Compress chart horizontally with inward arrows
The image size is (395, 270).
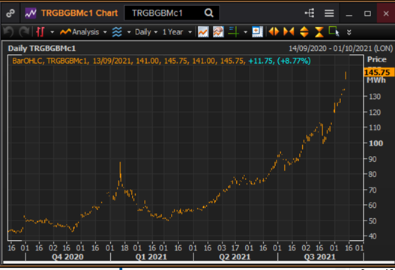click(x=289, y=32)
